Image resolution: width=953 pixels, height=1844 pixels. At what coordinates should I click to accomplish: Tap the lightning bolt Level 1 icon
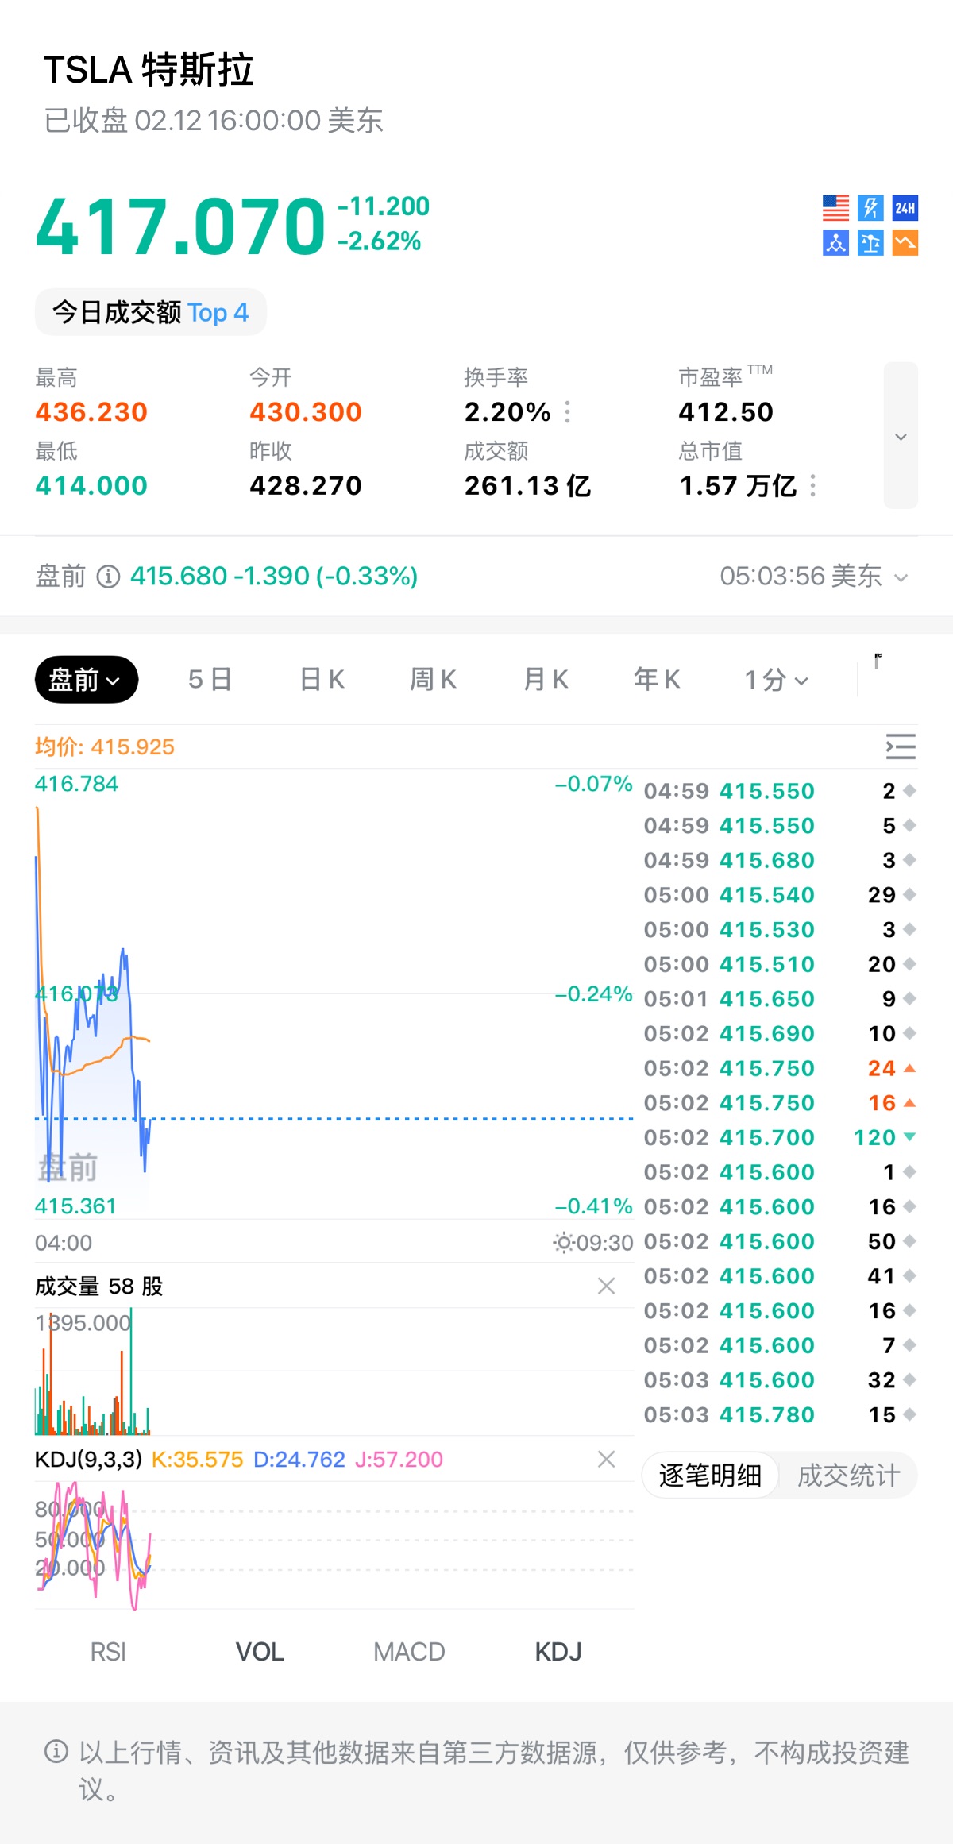[x=870, y=208]
